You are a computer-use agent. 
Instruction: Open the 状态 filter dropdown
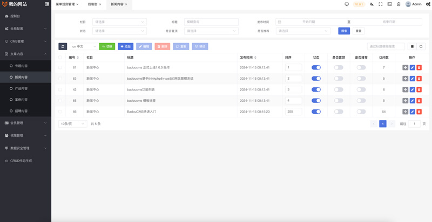point(119,31)
